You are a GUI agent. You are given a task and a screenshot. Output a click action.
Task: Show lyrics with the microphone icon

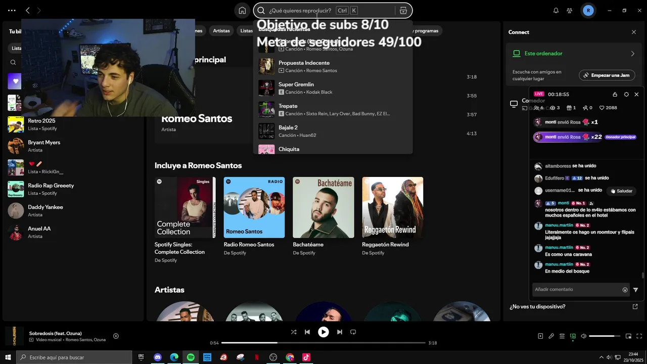click(x=551, y=336)
